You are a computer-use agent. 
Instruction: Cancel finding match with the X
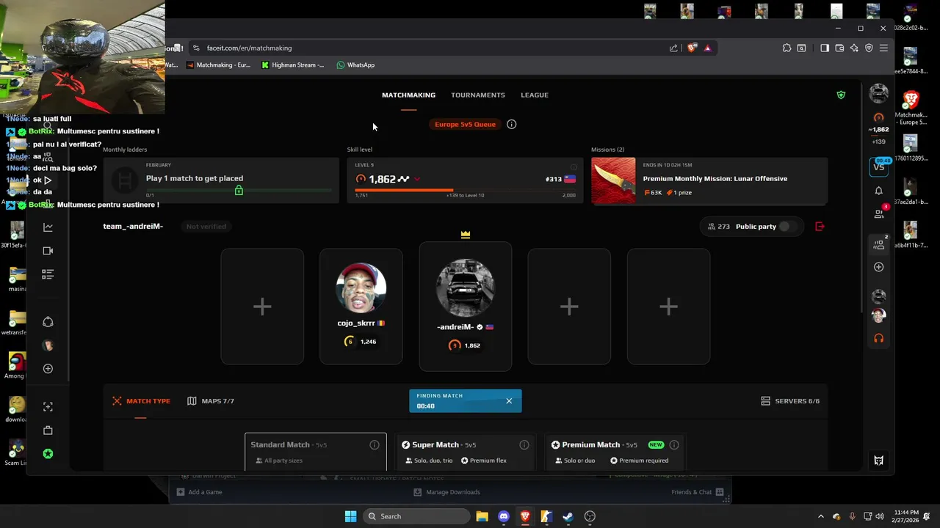click(509, 401)
